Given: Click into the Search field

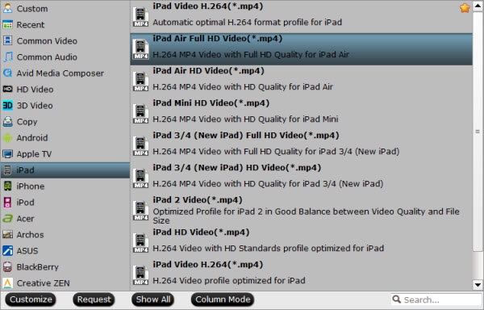Looking at the screenshot, I should (x=436, y=300).
